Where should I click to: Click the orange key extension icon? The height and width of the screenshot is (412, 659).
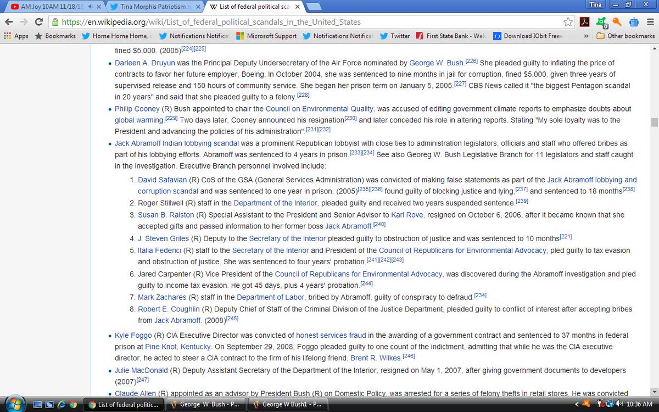coord(617,23)
